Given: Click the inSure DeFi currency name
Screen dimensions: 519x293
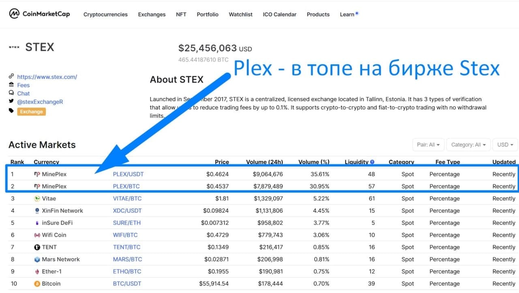Looking at the screenshot, I should click(57, 223).
